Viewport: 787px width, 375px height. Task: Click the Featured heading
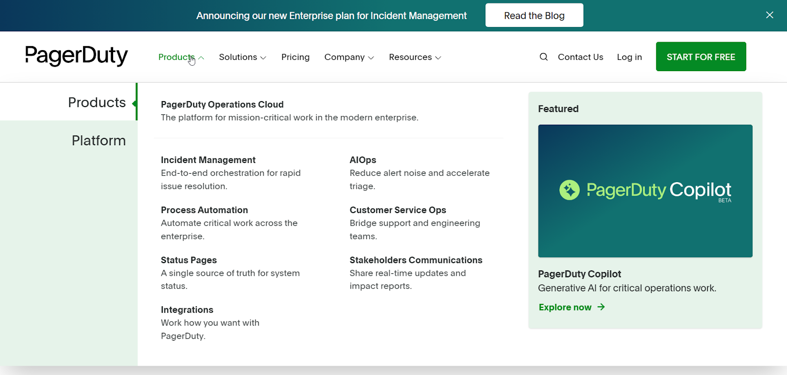coord(558,109)
